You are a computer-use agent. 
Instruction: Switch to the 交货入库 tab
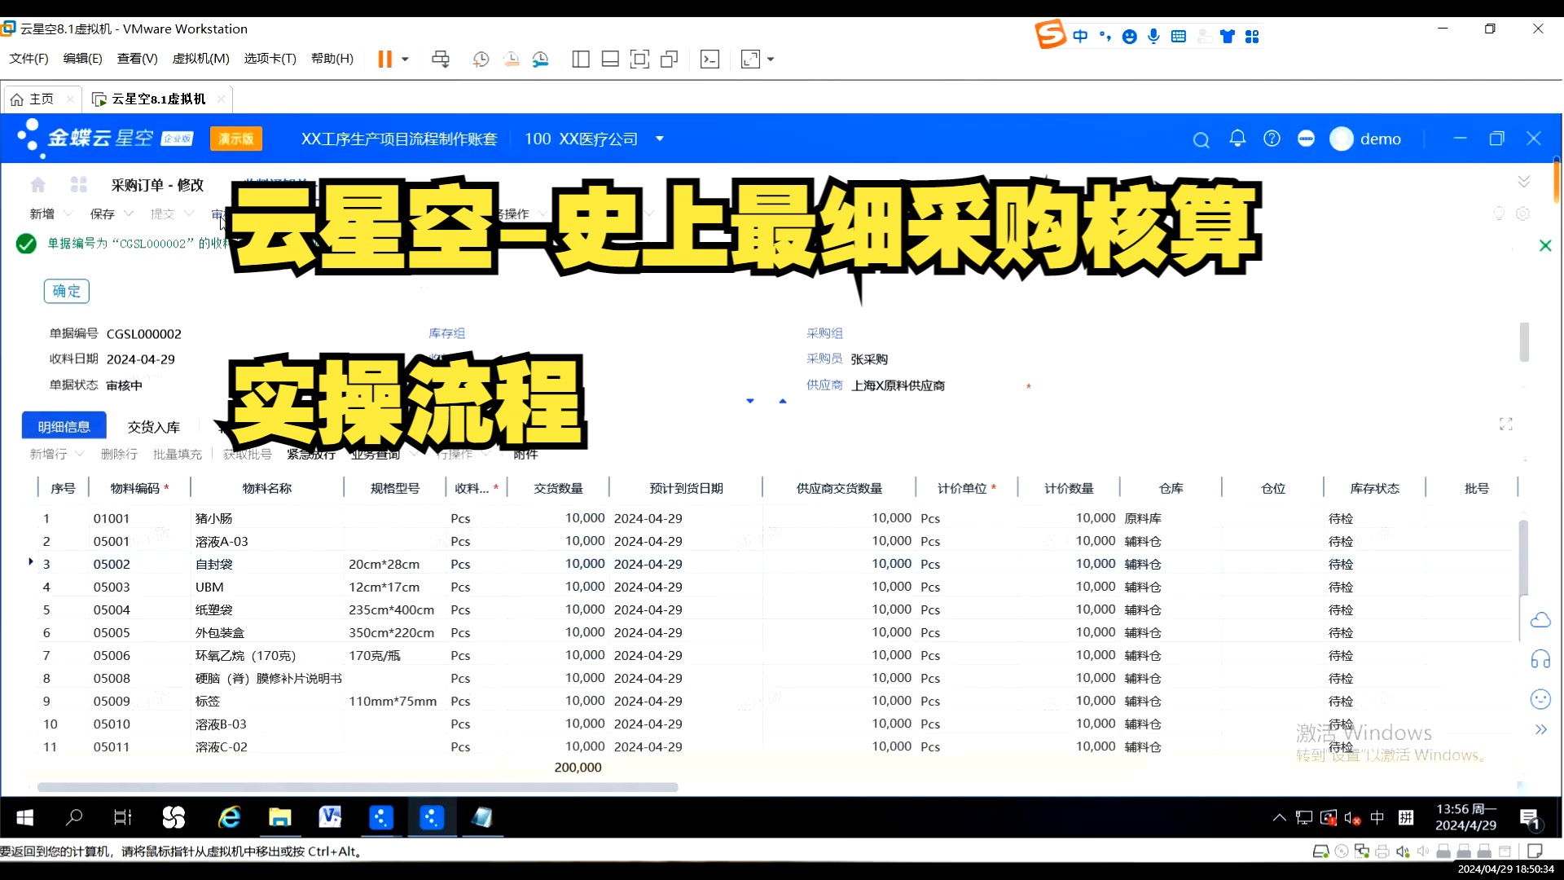click(153, 426)
